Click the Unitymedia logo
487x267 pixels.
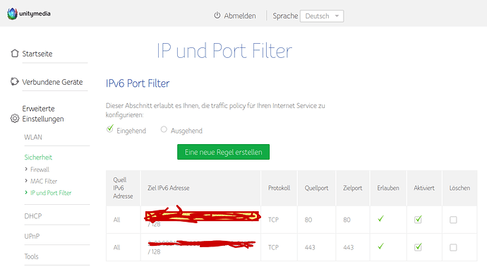[x=28, y=13]
